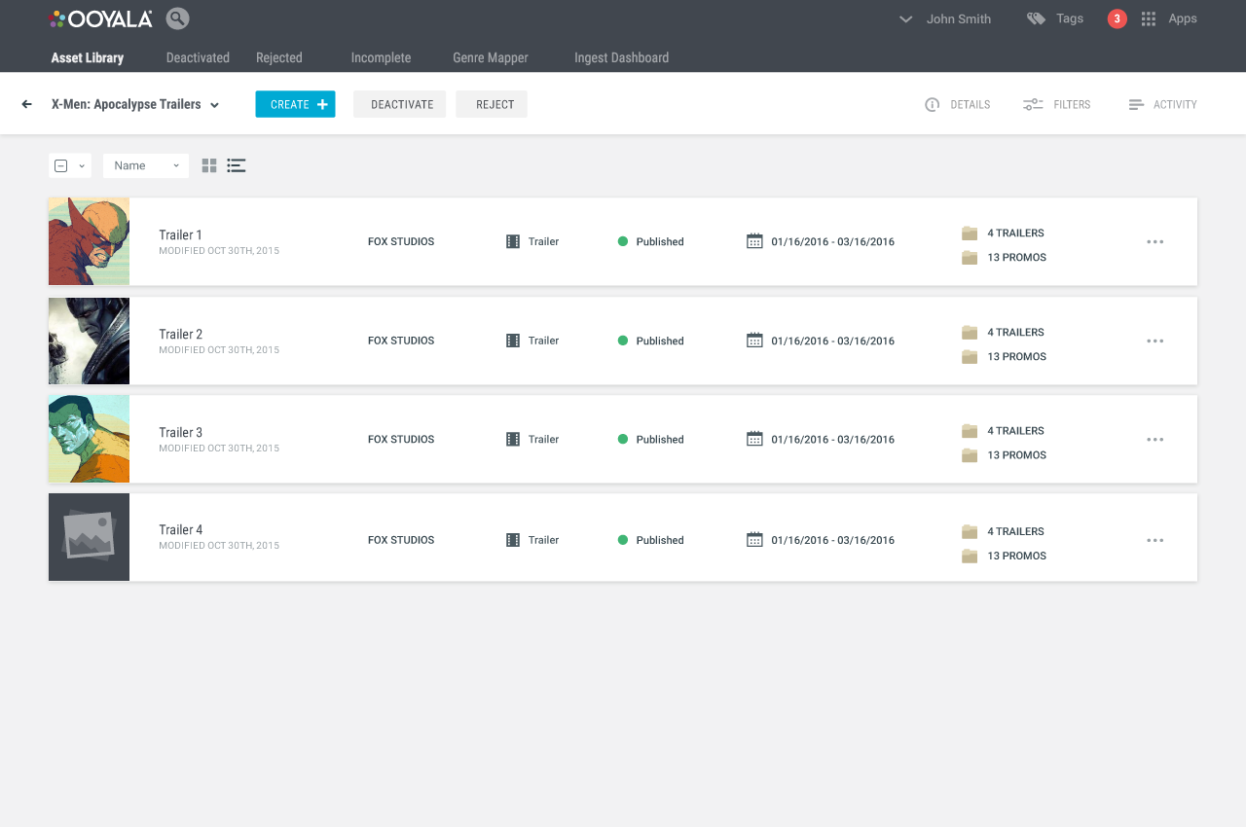
Task: Click the Published status on Trailer 4
Action: pyautogui.click(x=650, y=540)
